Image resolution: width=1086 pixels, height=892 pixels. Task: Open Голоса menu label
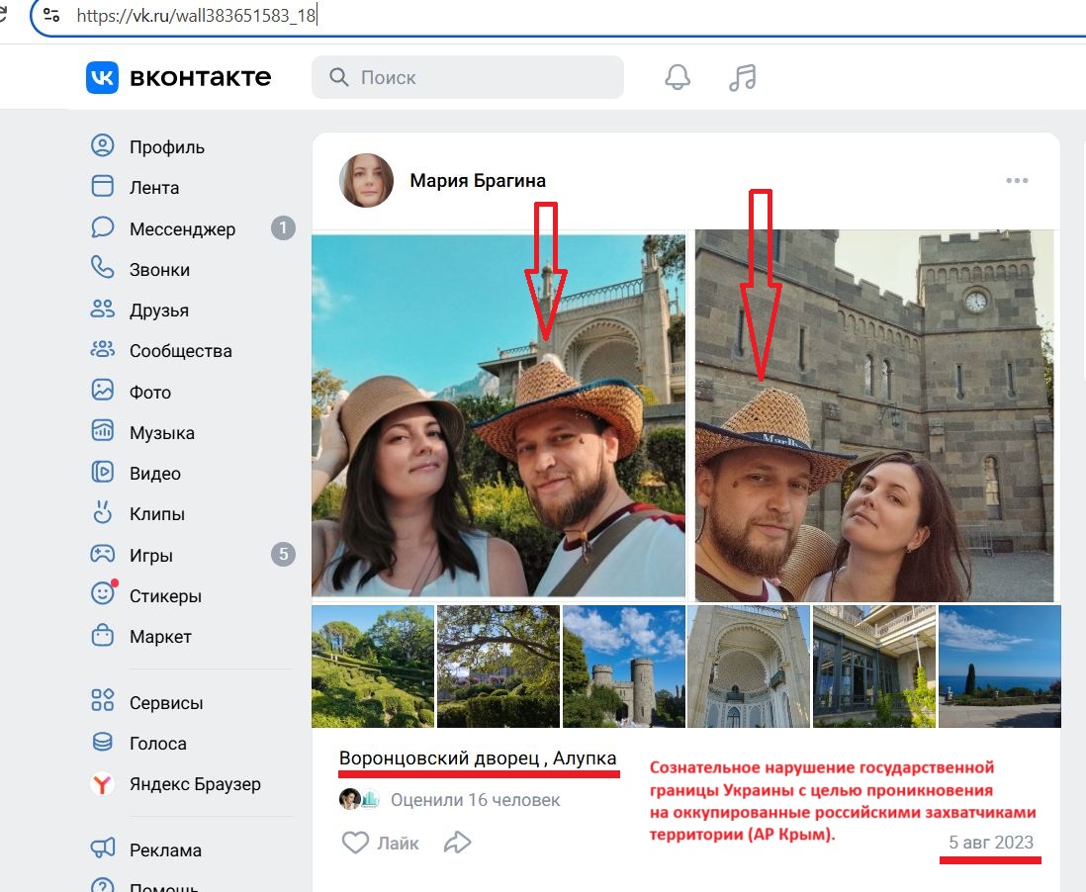[158, 743]
